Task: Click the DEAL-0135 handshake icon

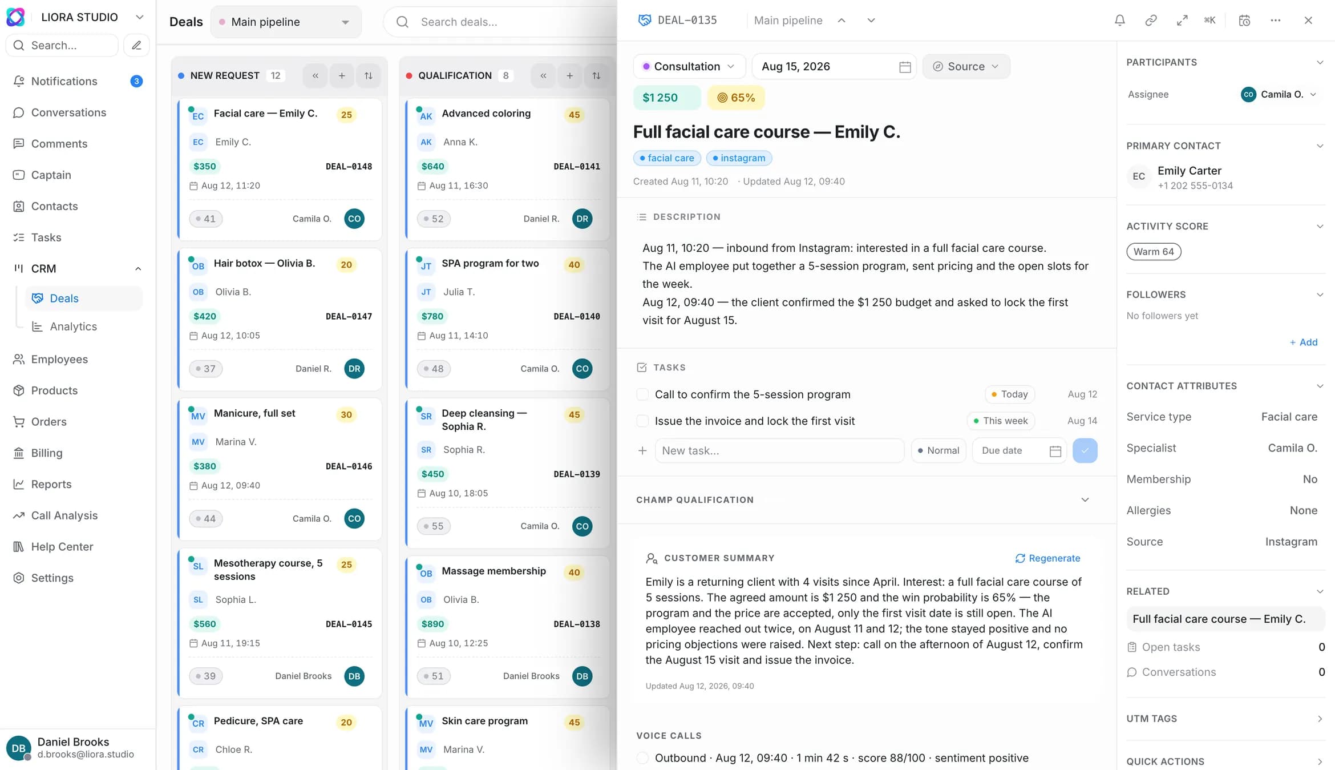Action: [x=645, y=21]
